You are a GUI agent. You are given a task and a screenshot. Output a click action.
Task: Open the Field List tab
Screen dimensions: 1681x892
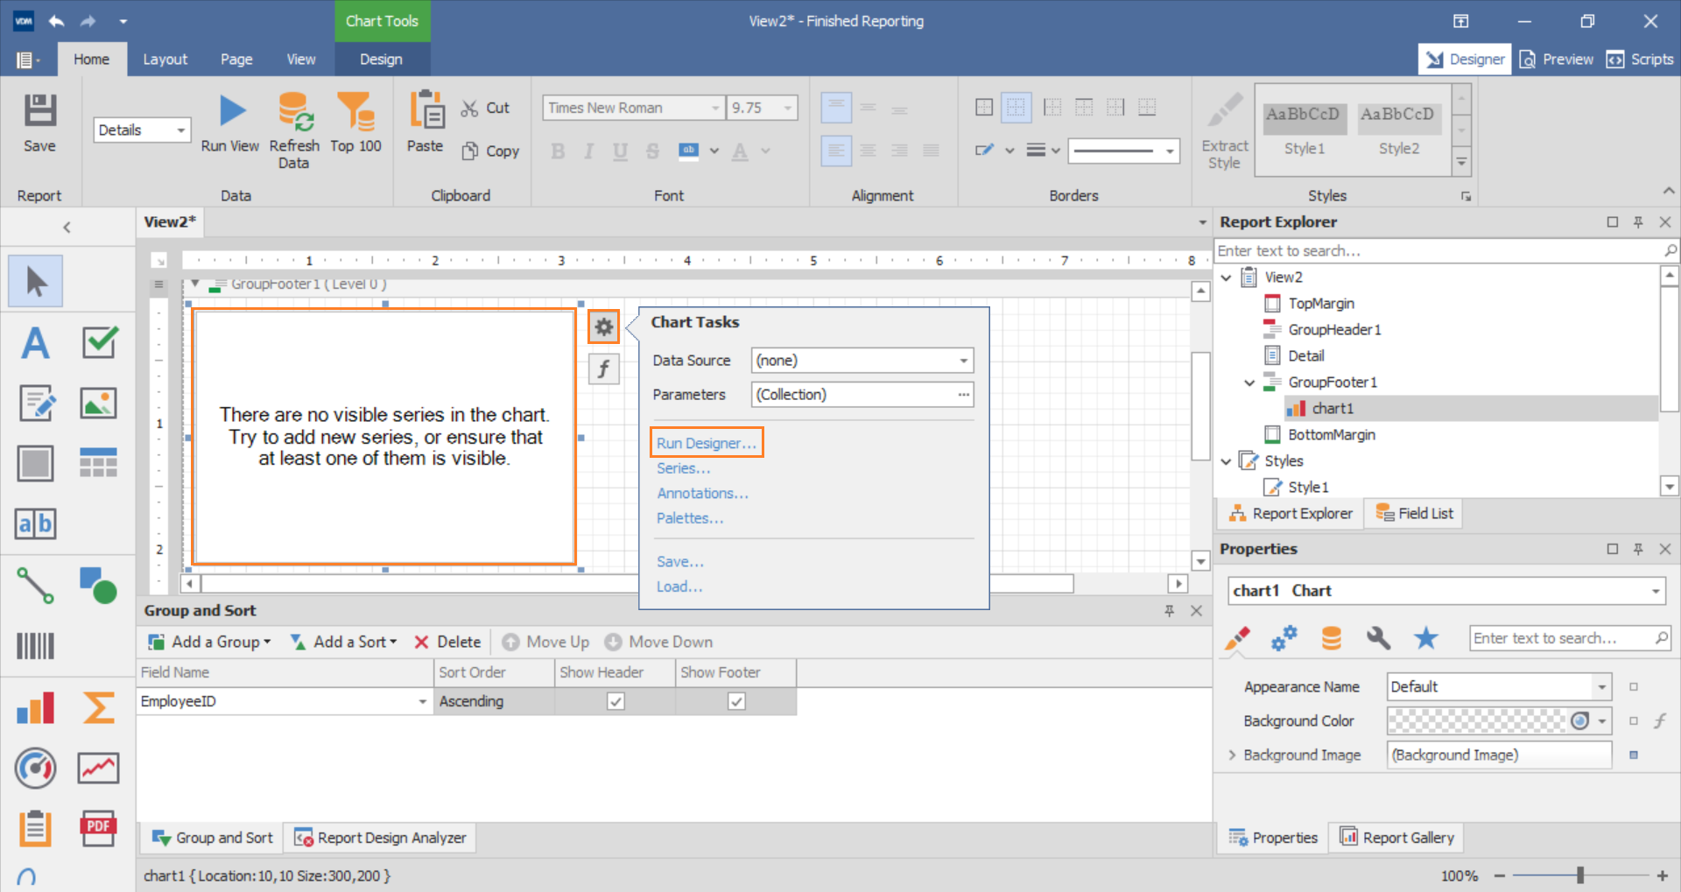1414,514
